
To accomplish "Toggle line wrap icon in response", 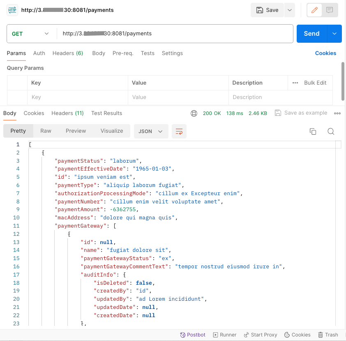I will pos(179,131).
